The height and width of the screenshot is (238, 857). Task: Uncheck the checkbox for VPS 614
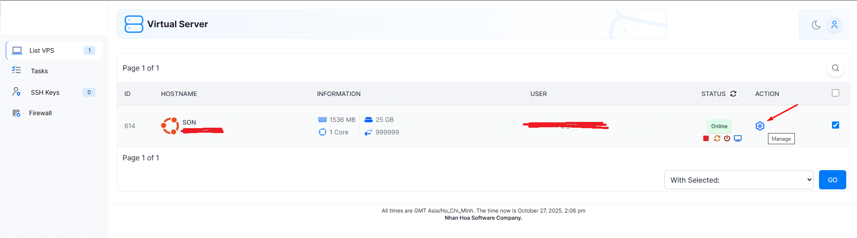pos(835,125)
